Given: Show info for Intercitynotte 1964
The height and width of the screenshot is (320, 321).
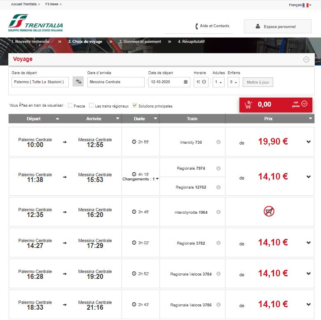Looking at the screenshot, I should point(218,212).
